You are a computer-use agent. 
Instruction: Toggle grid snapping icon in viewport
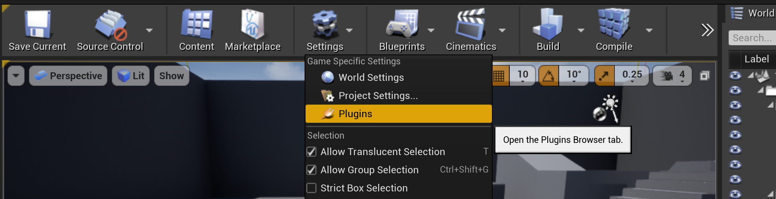pos(499,76)
